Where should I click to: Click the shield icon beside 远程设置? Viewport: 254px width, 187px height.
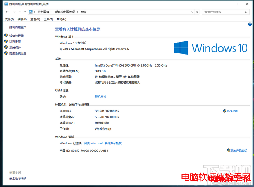pyautogui.click(x=6, y=41)
